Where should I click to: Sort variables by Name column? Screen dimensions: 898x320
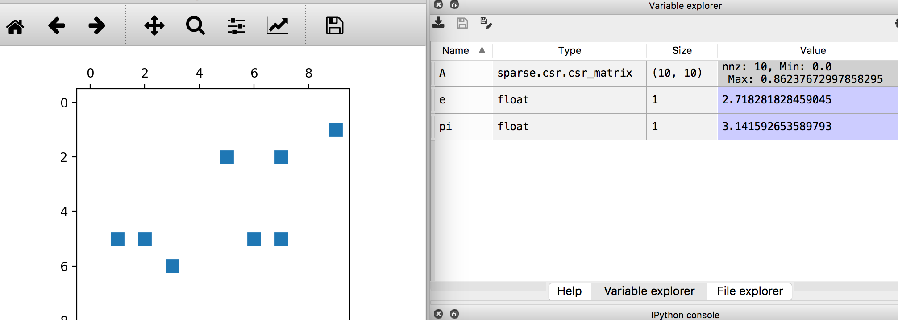click(x=462, y=51)
